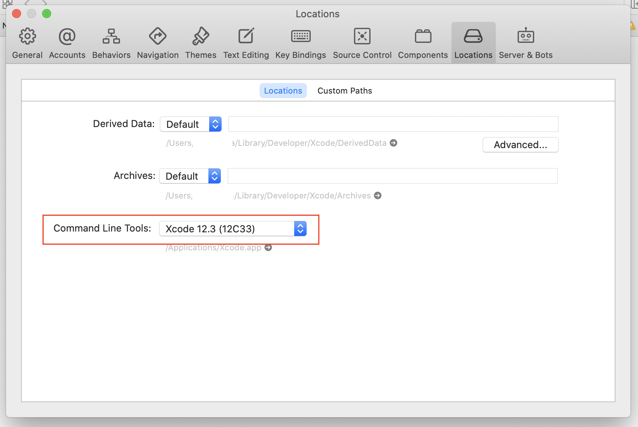Click the Advanced... button
This screenshot has width=638, height=427.
click(x=520, y=145)
